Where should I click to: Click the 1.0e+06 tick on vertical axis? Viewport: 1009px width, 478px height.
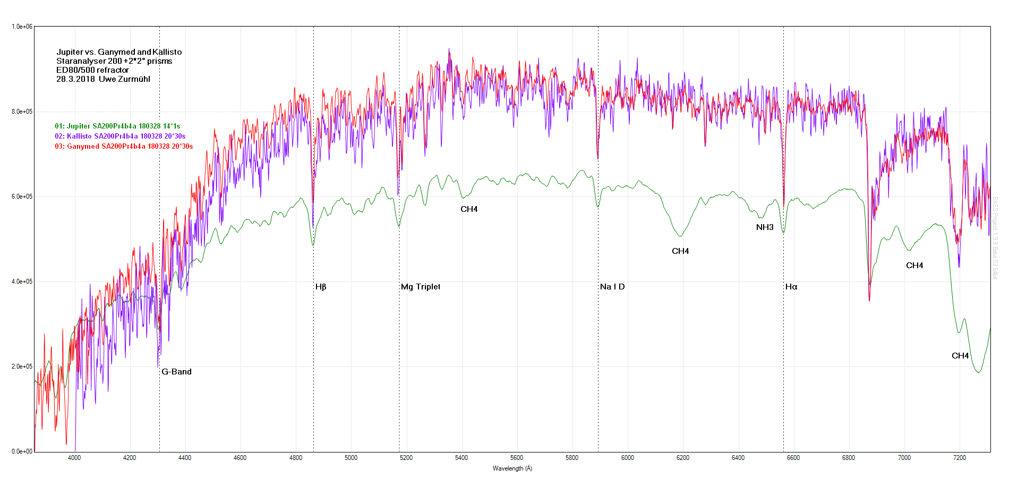pos(22,27)
